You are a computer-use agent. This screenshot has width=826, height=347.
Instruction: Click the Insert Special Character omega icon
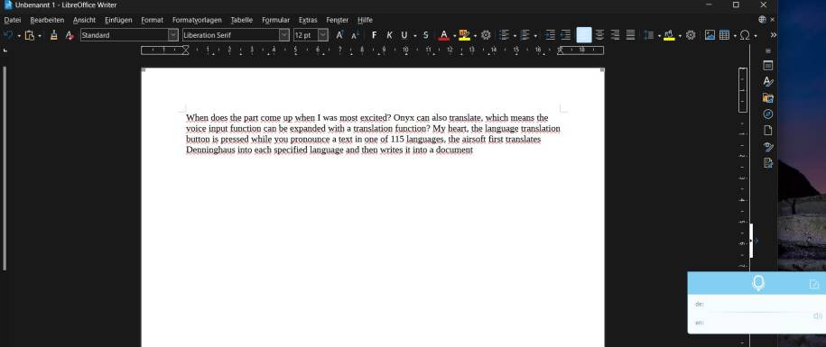(745, 35)
